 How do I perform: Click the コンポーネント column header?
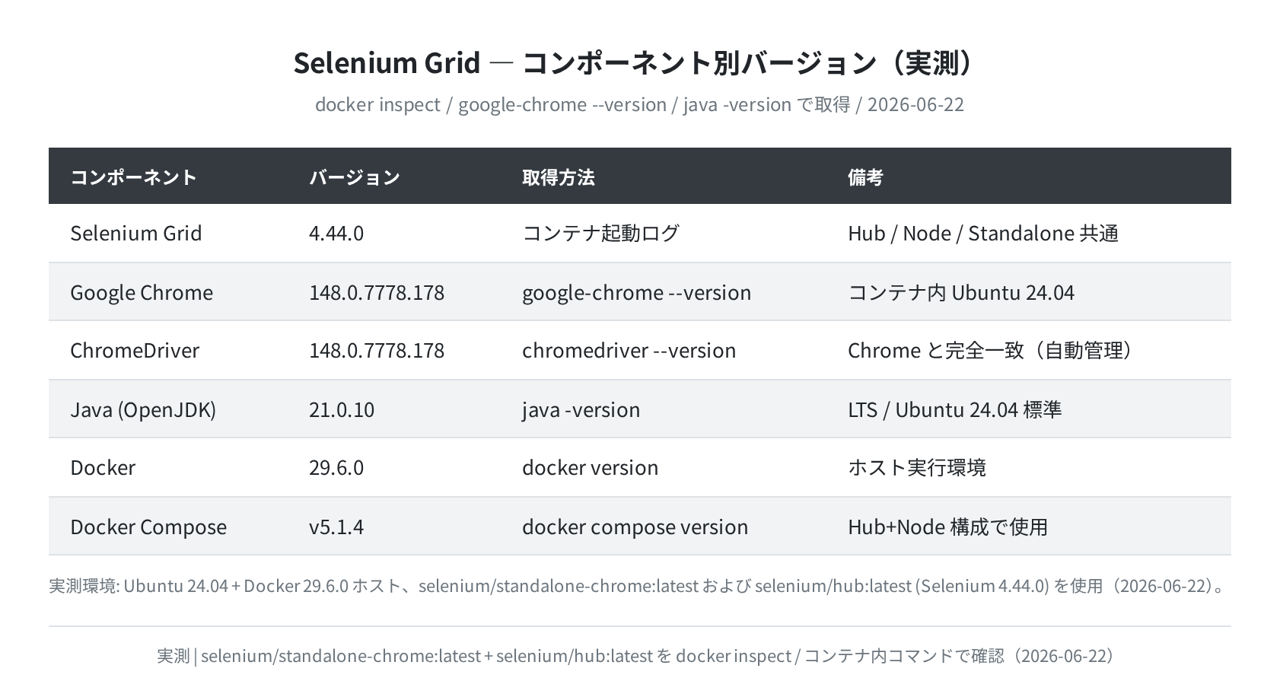click(x=133, y=177)
